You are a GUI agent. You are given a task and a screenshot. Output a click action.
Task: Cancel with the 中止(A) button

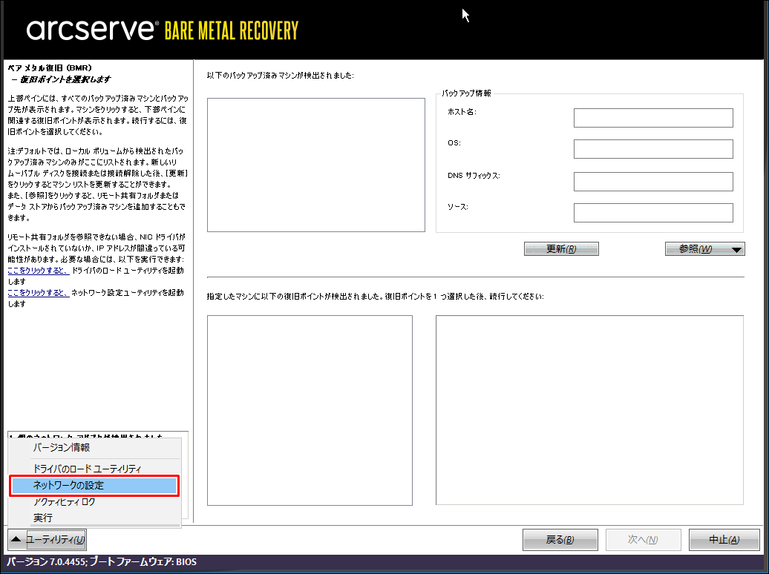pos(724,540)
